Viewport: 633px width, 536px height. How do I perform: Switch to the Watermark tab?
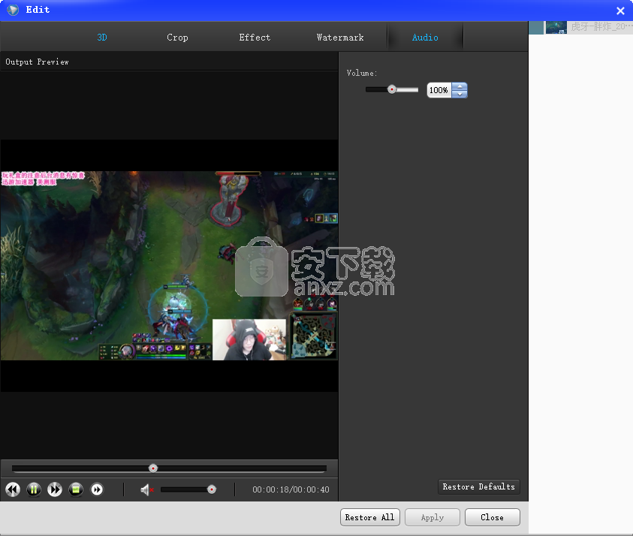[x=340, y=37]
